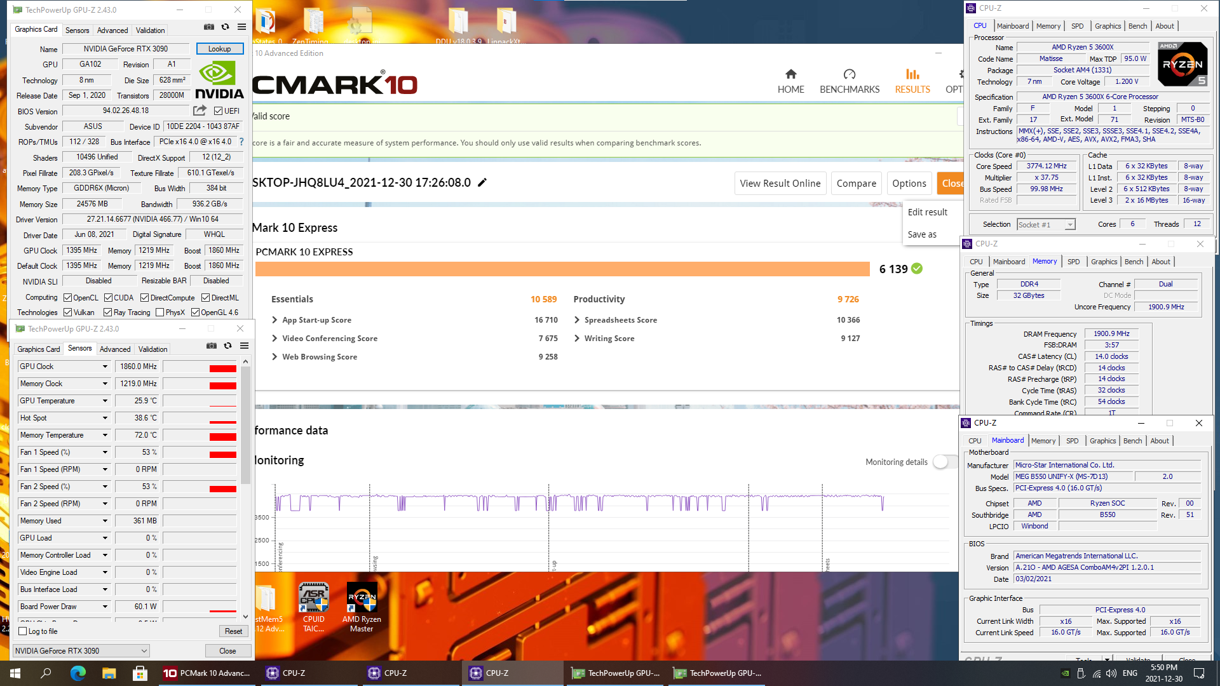The image size is (1220, 686).
Task: Switch to Advanced tab in top GPU-Z window
Action: point(112,30)
